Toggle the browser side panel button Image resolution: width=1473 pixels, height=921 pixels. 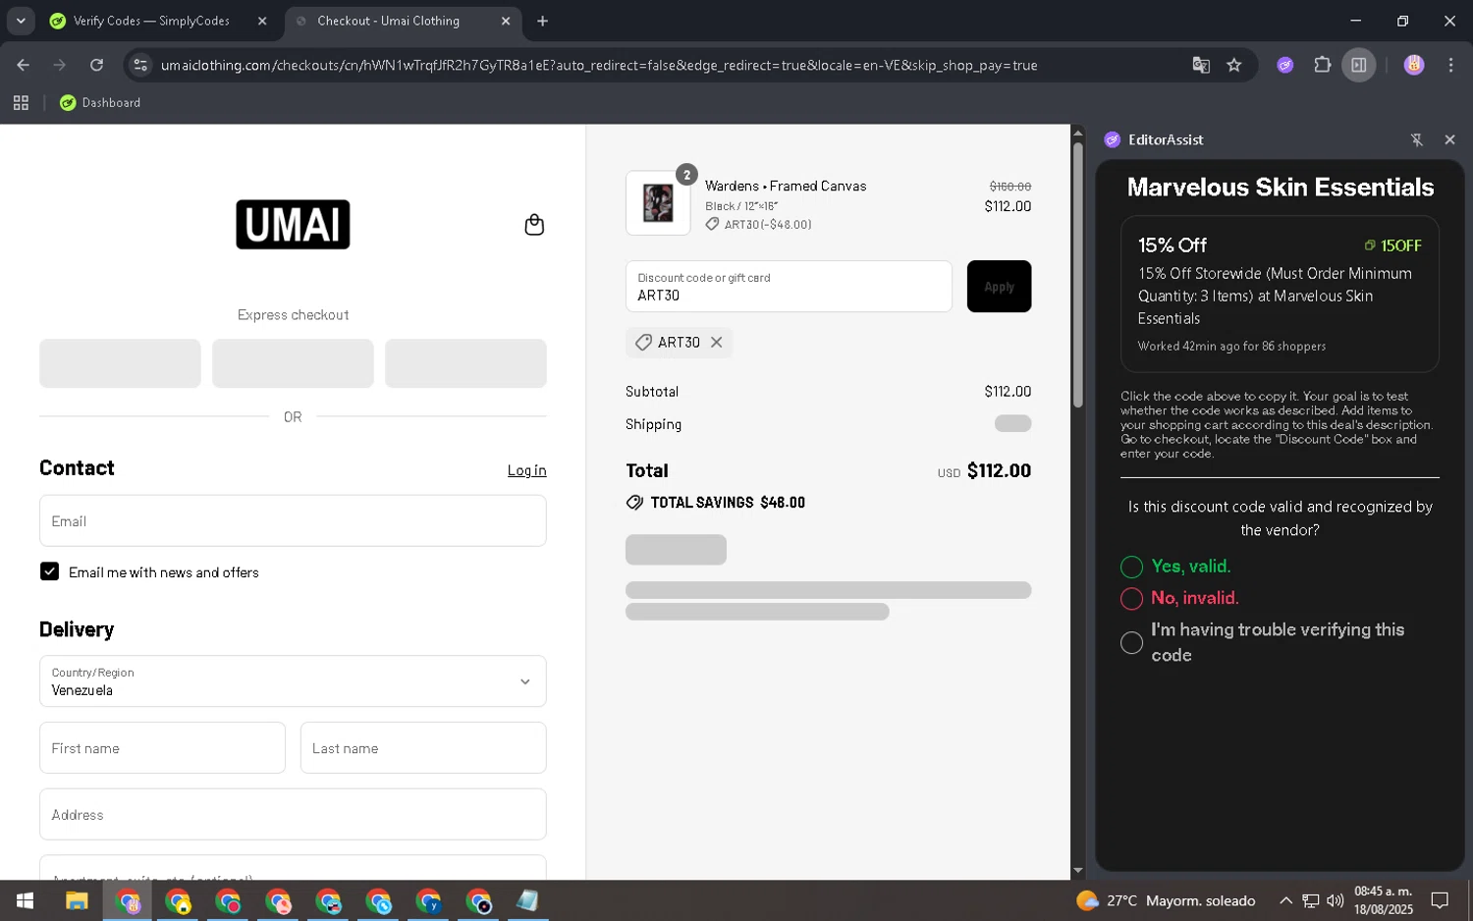click(1359, 65)
